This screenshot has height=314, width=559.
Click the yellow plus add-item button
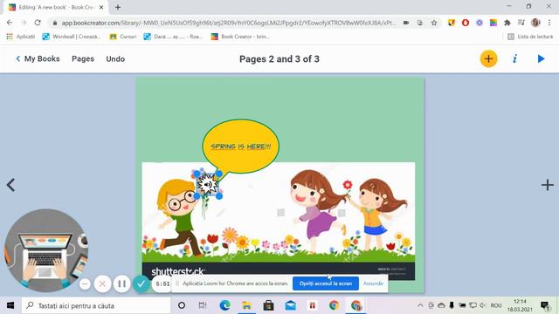click(x=488, y=58)
